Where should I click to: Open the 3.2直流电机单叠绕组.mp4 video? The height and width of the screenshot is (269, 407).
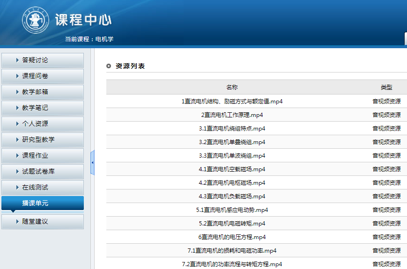232,142
